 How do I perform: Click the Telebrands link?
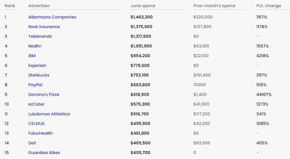pos(40,36)
